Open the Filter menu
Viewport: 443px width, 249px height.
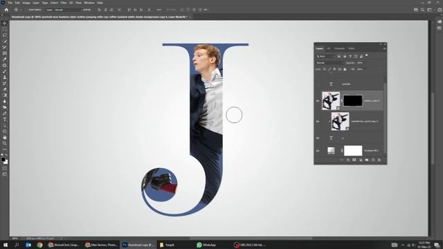tap(64, 3)
